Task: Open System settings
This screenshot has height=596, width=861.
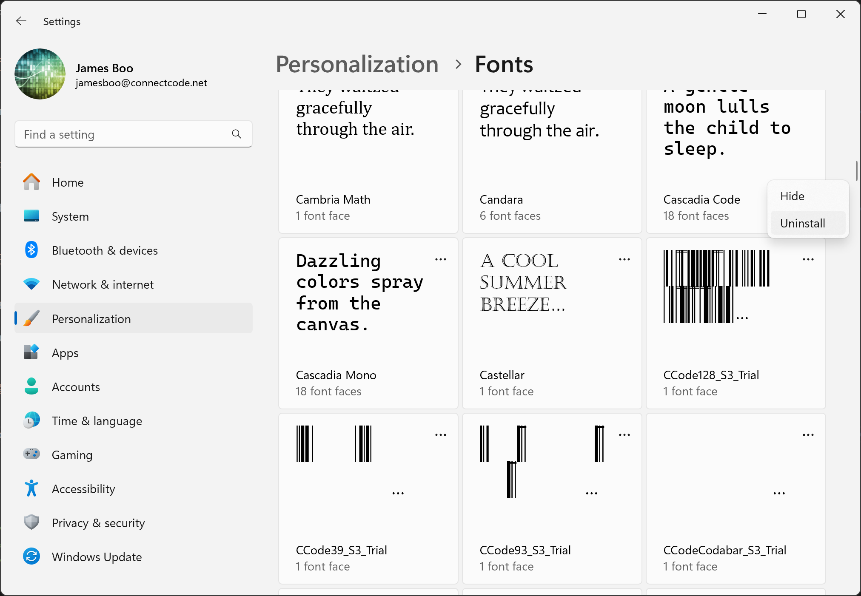Action: pos(134,216)
